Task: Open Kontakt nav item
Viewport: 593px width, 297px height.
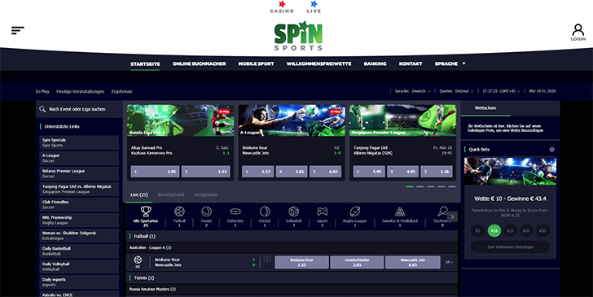Action: click(411, 63)
